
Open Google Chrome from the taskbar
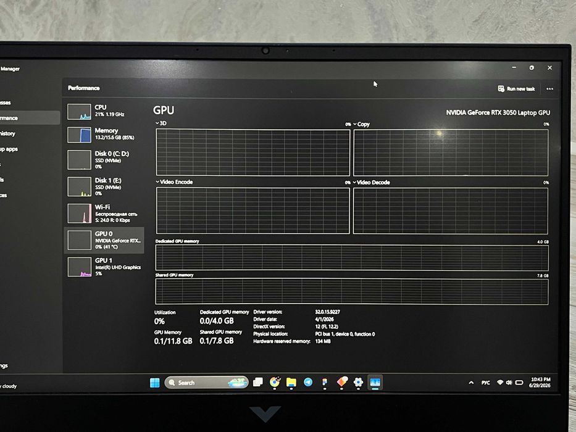pyautogui.click(x=274, y=383)
